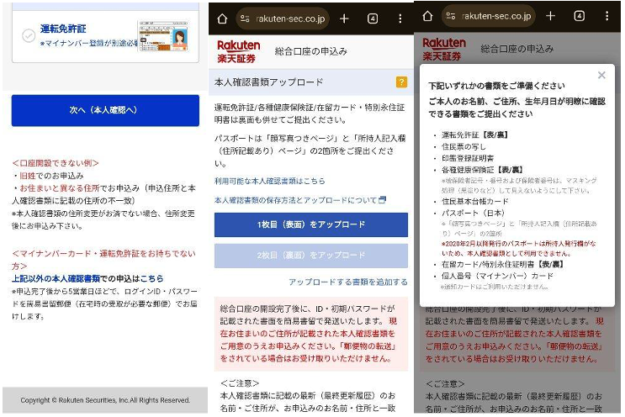
Task: Tap the home icon in the middle browser
Action: (x=222, y=18)
